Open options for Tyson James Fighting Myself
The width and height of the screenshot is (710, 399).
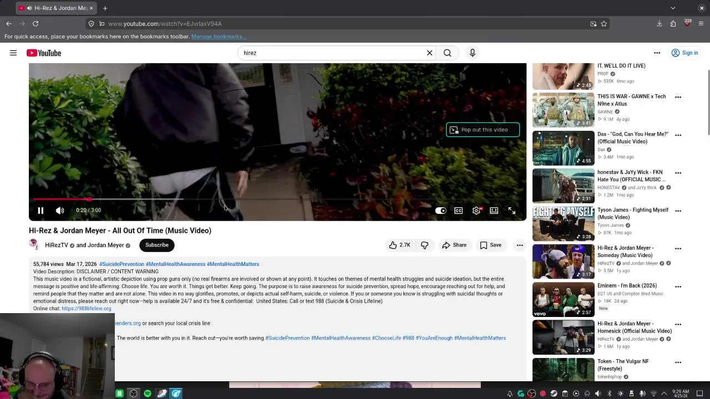pos(678,211)
